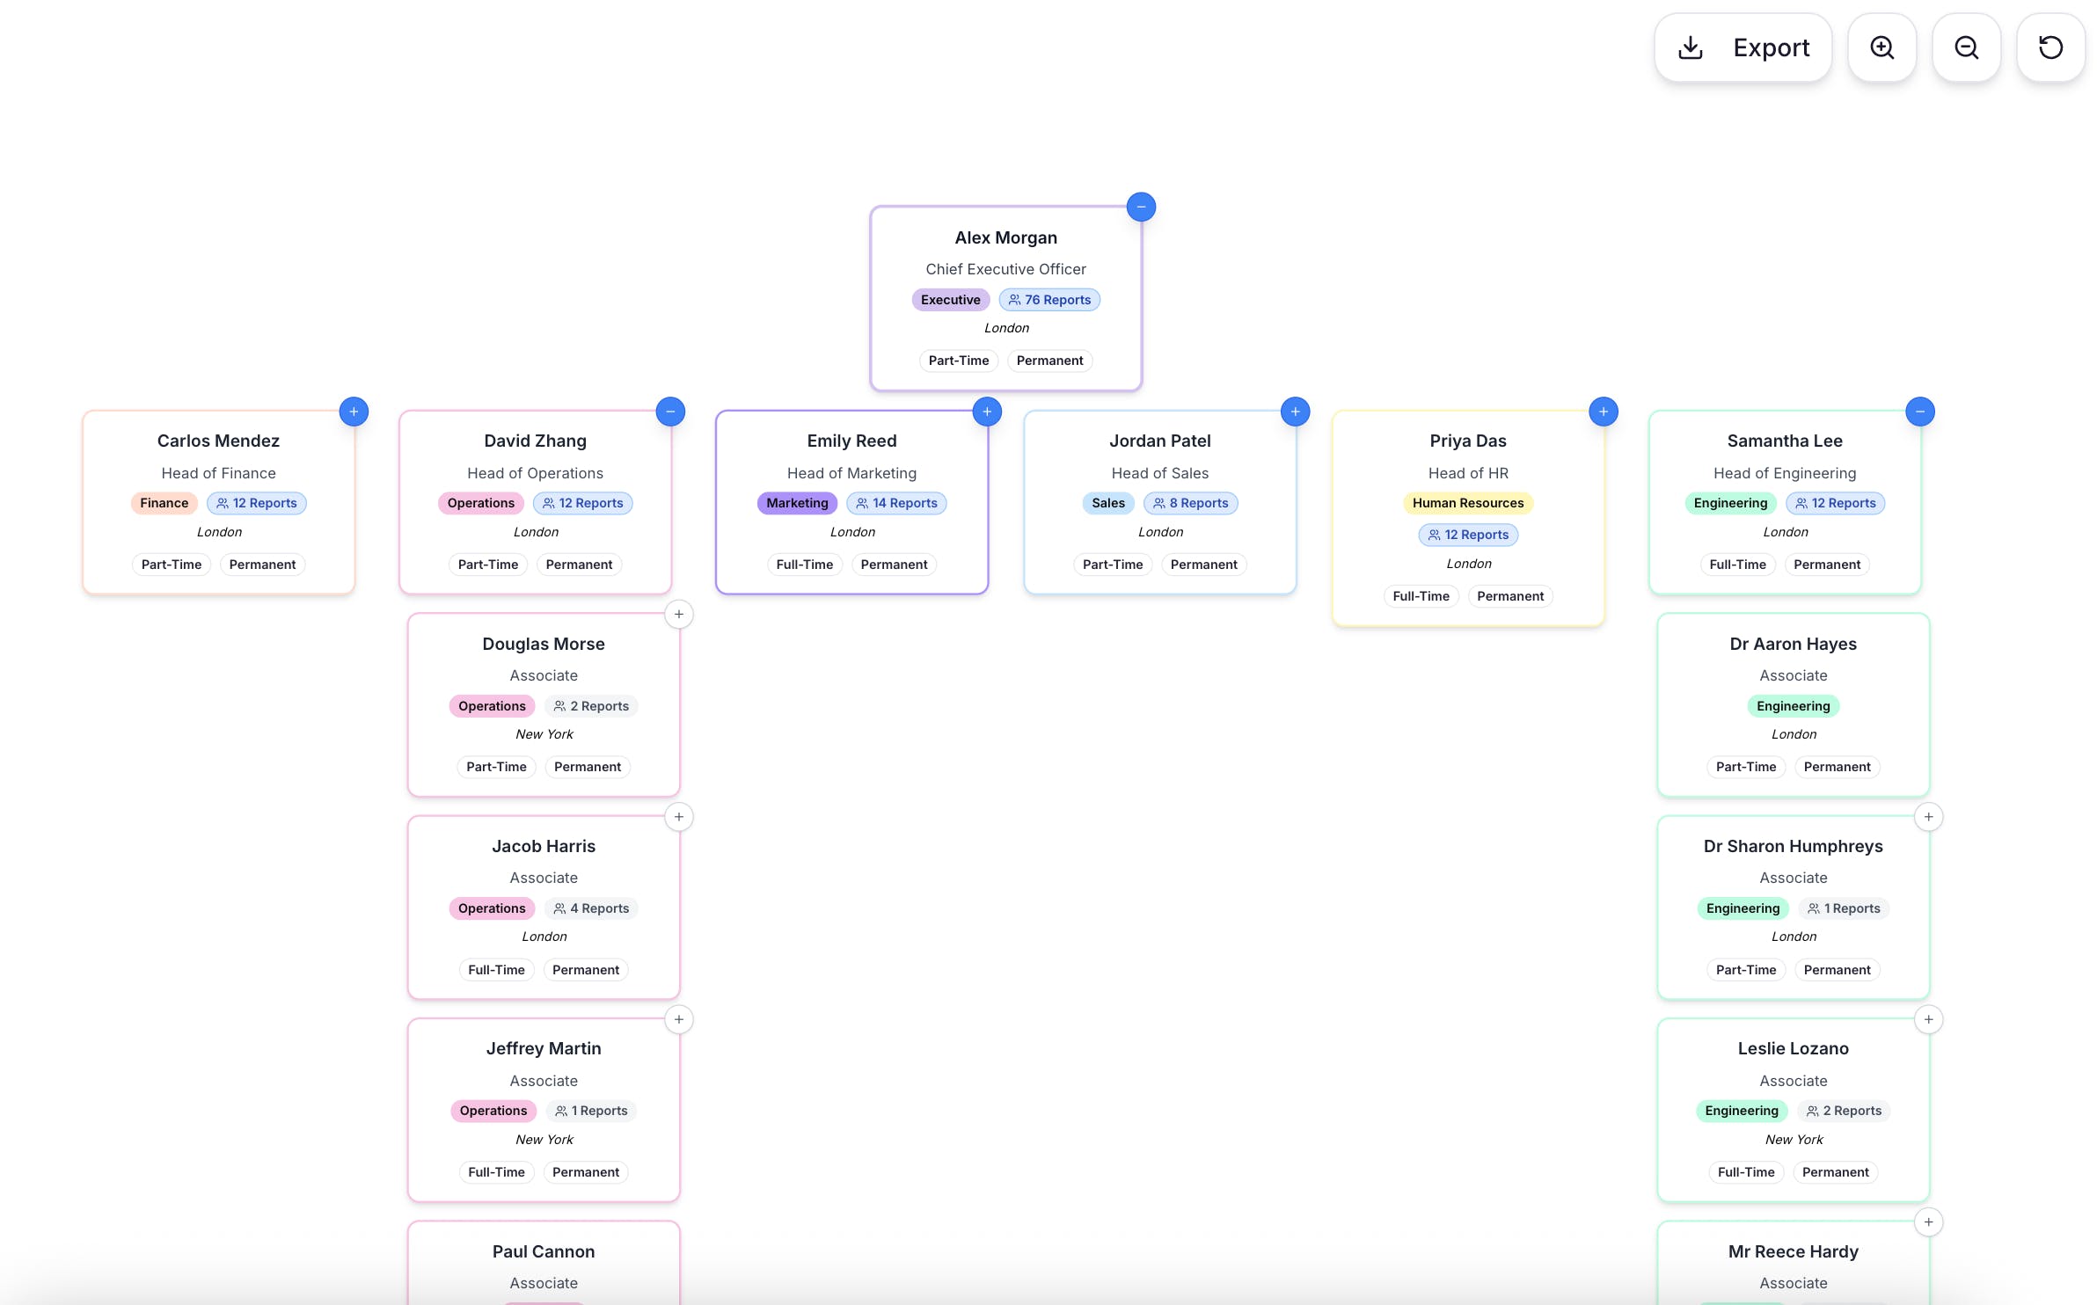Select the Sales department tag

point(1108,503)
